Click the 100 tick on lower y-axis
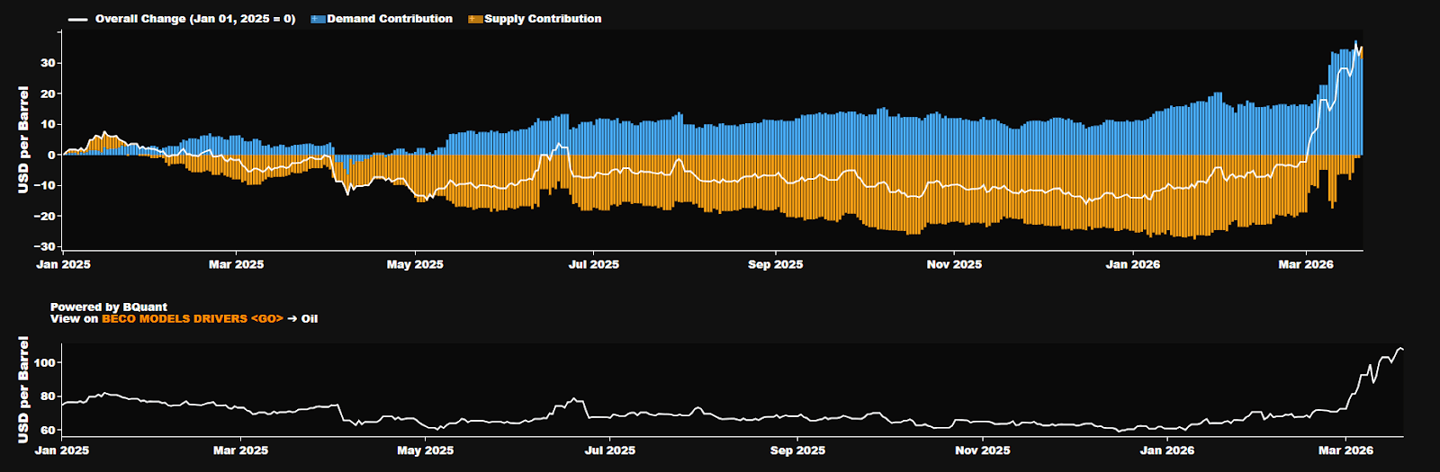This screenshot has width=1440, height=472. click(45, 362)
